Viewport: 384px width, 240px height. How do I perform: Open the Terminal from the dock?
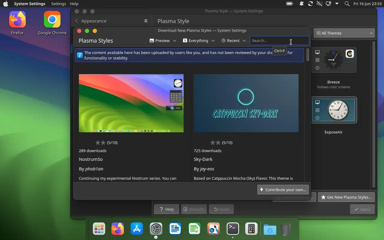tap(233, 229)
